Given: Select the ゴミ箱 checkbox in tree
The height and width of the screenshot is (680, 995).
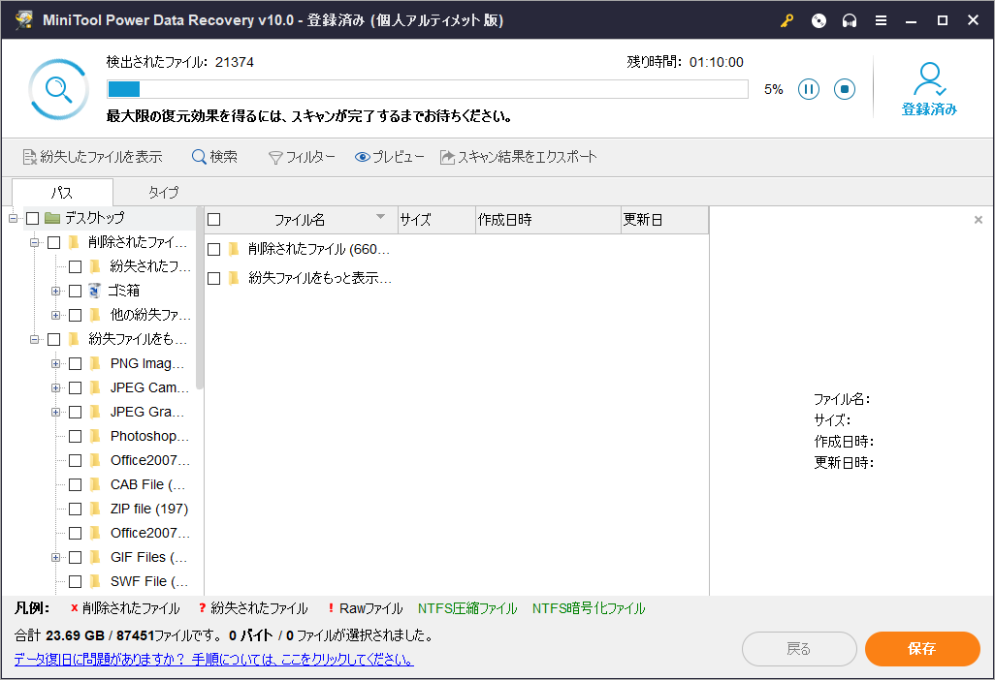Looking at the screenshot, I should [x=76, y=291].
